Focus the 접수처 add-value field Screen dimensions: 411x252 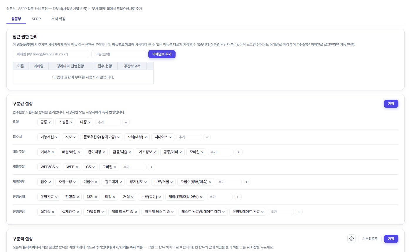click(x=189, y=137)
